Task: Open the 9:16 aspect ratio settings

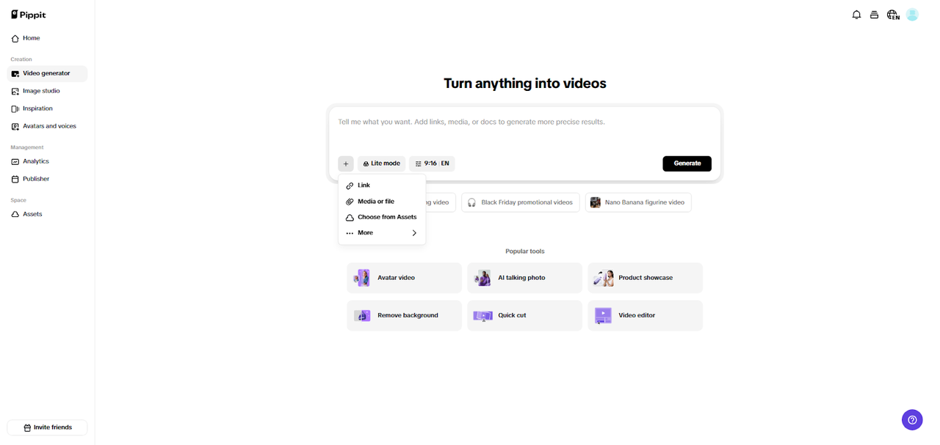Action: pos(432,163)
